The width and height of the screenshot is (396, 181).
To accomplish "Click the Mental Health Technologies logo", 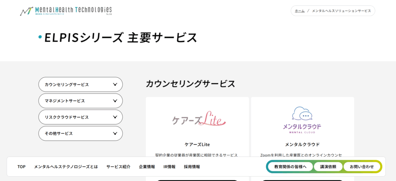I will pos(66,11).
